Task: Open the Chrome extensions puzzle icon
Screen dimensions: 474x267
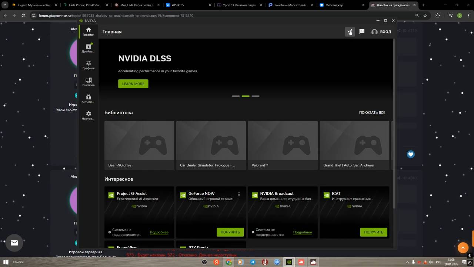Action: coord(438,16)
